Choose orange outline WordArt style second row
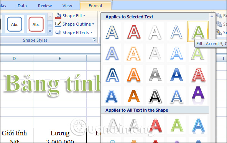Viewport: 227px width, 143px height. coord(133,54)
